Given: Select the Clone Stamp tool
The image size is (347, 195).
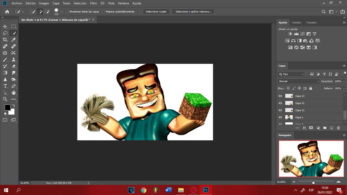Looking at the screenshot, I should [13, 60].
